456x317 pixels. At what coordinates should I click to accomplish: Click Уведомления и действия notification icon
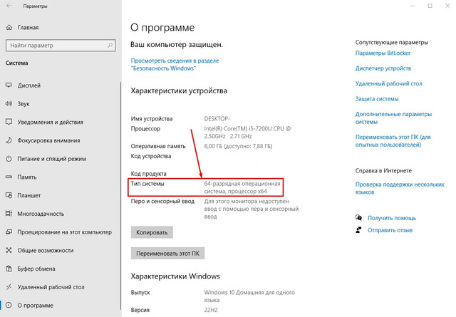point(9,121)
